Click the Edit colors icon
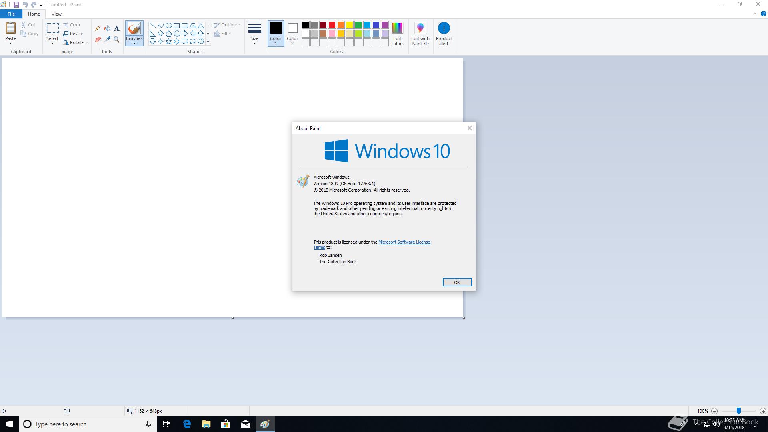768x432 pixels. (397, 34)
